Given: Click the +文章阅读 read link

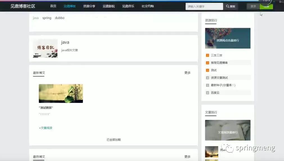Looking at the screenshot, I should point(46,128).
